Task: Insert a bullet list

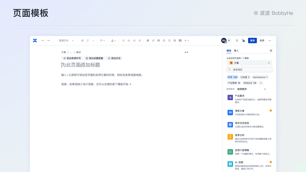Action: 123,41
